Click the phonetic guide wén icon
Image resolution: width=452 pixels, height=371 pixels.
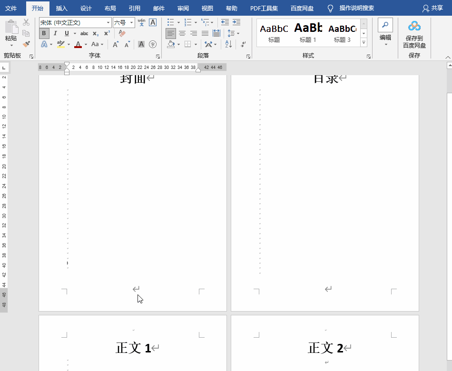(x=141, y=22)
